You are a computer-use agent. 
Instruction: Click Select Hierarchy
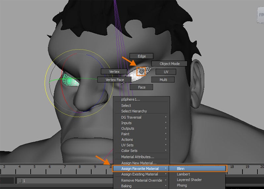pyautogui.click(x=141, y=111)
